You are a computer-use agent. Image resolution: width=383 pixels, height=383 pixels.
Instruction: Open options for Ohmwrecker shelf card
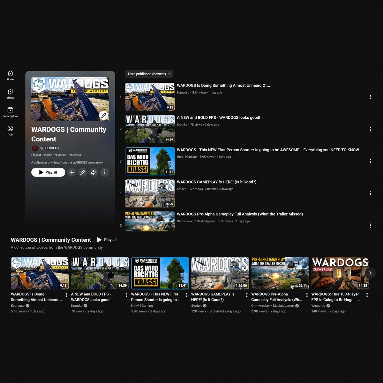(307, 295)
